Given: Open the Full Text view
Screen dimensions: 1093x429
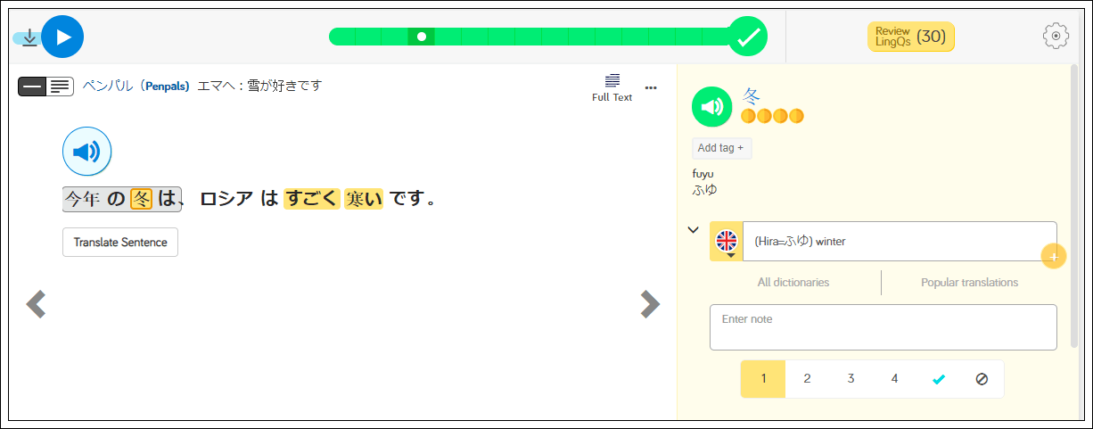Looking at the screenshot, I should point(612,87).
